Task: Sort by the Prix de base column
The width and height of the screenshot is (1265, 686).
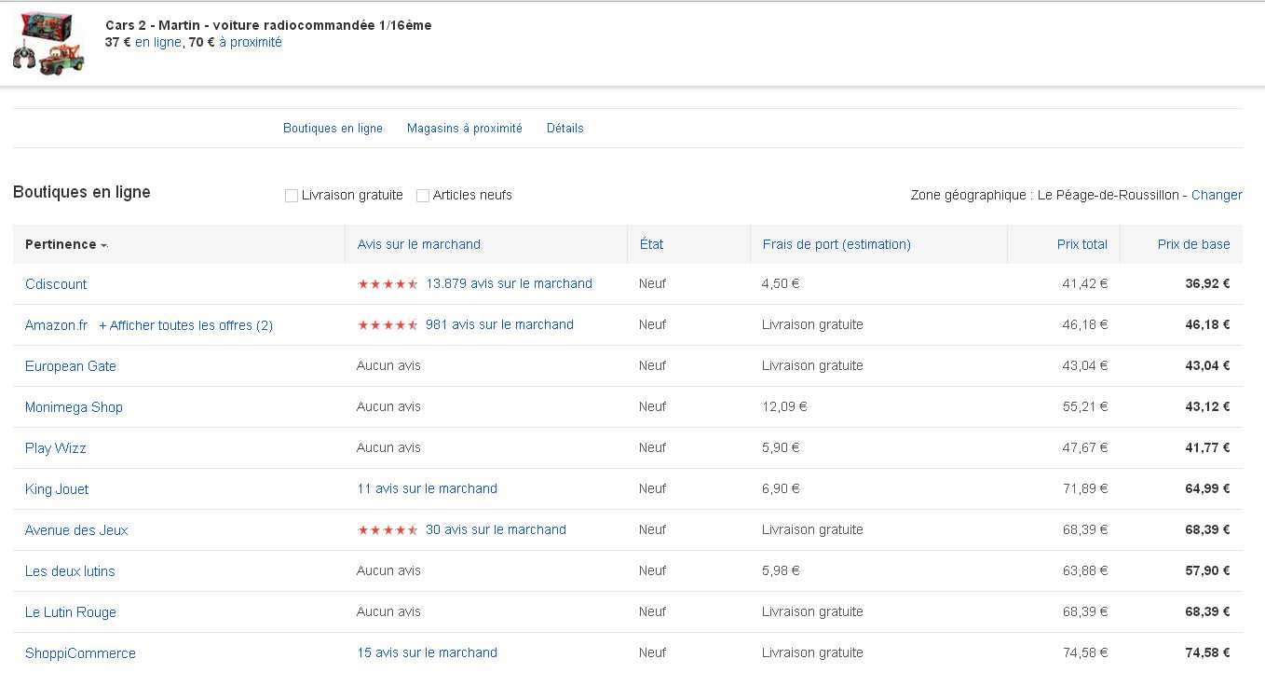Action: coord(1193,244)
